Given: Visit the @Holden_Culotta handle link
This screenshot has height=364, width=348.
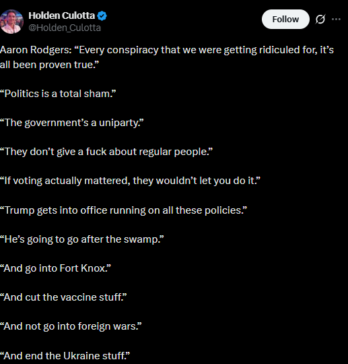Looking at the screenshot, I should click(x=65, y=28).
